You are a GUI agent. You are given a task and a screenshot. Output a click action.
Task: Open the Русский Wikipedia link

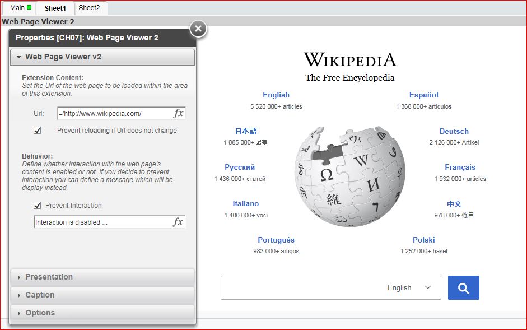(x=240, y=167)
